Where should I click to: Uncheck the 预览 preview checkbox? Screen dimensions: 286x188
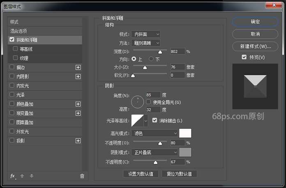pos(244,57)
